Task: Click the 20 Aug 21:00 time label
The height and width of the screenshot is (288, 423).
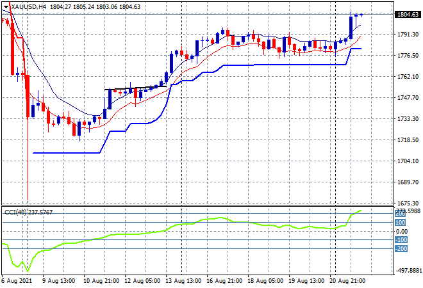Action: tap(347, 281)
